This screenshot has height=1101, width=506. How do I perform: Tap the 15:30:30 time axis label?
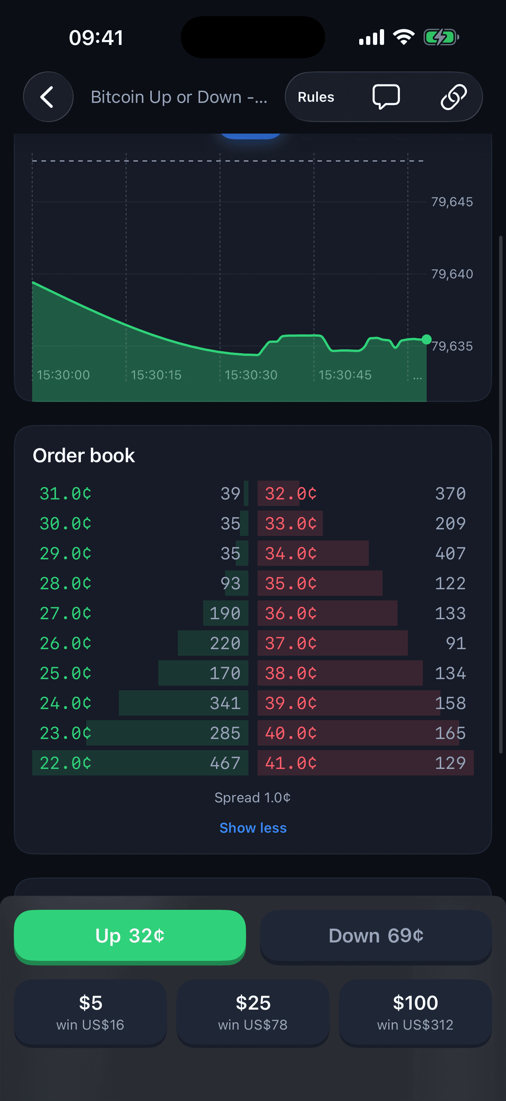[x=251, y=375]
